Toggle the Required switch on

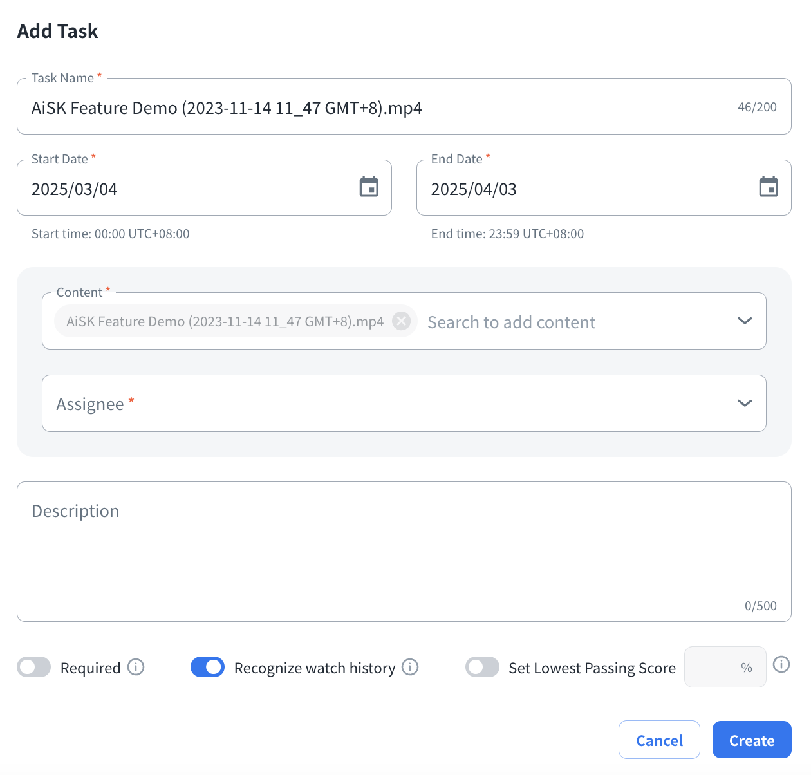pyautogui.click(x=34, y=668)
